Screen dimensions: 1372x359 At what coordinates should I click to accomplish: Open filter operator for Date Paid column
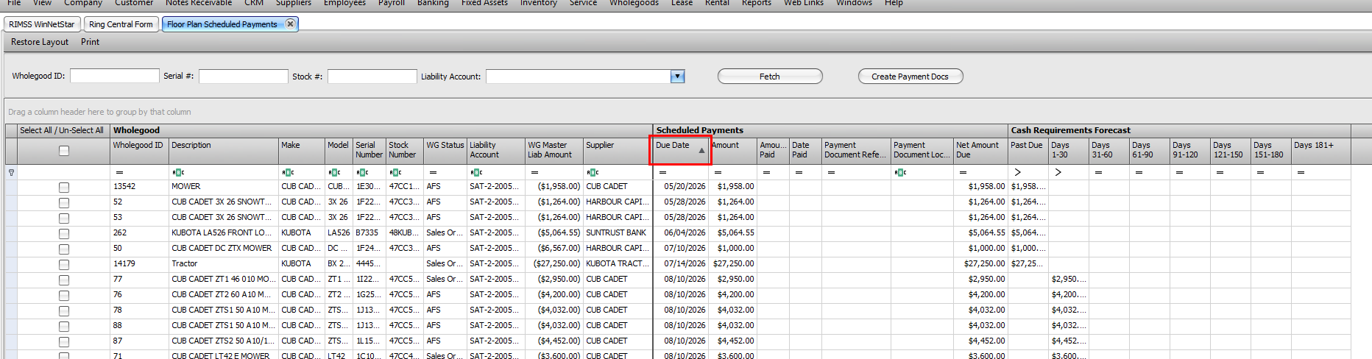point(799,172)
